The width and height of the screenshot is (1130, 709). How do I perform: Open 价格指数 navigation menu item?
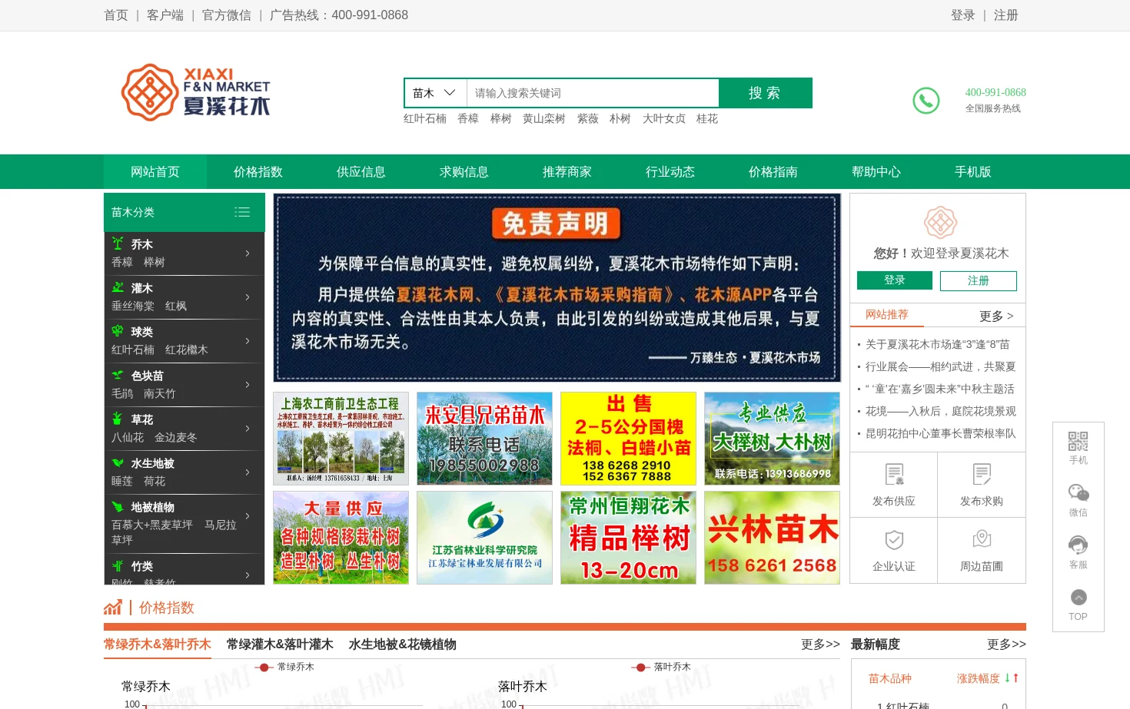tap(258, 171)
